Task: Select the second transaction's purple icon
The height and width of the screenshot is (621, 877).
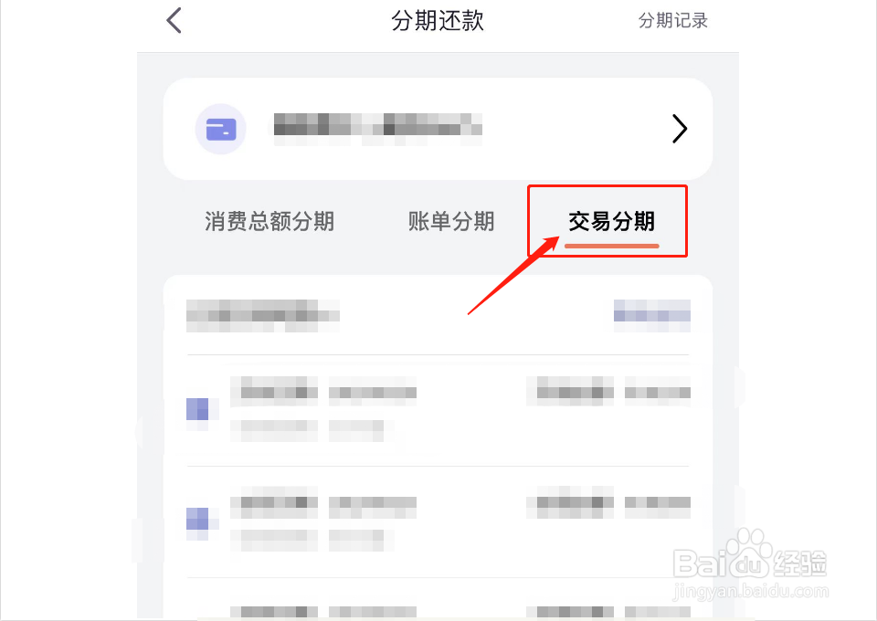Action: click(197, 520)
